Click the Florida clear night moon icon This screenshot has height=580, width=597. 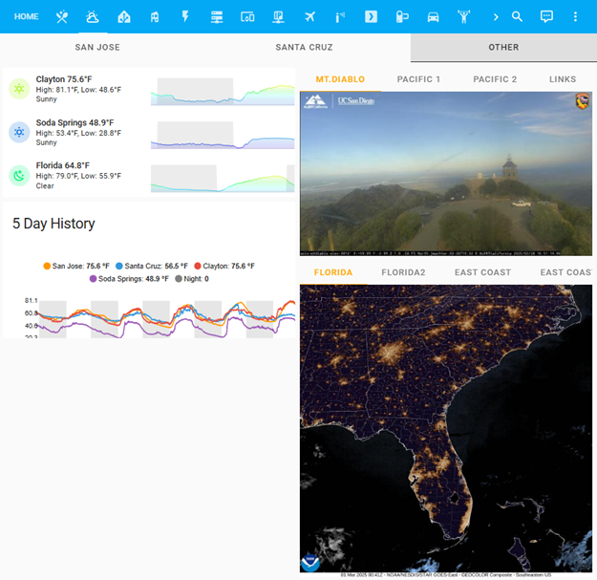pyautogui.click(x=19, y=176)
